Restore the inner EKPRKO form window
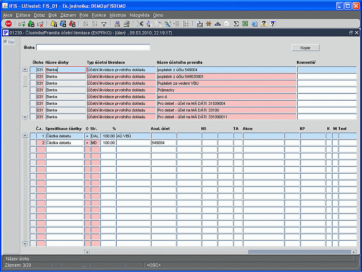The image size is (362, 272). pyautogui.click(x=351, y=33)
